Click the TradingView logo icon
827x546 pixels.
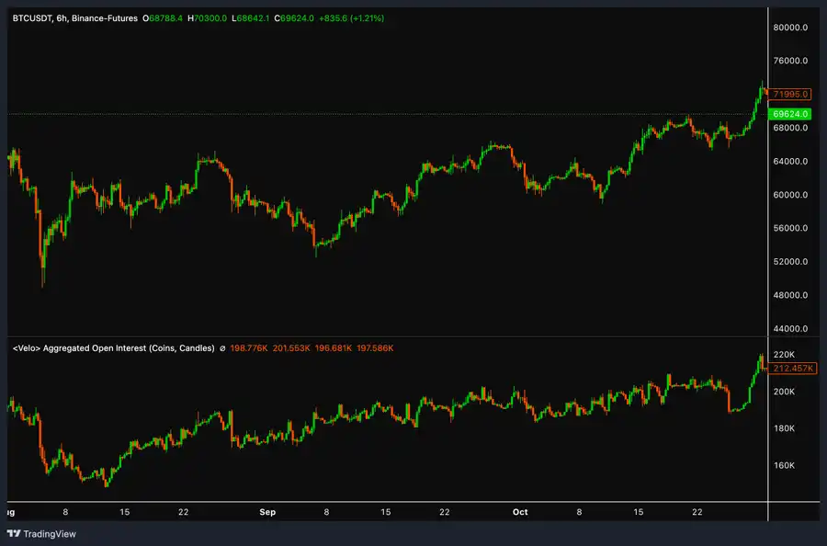(13, 533)
